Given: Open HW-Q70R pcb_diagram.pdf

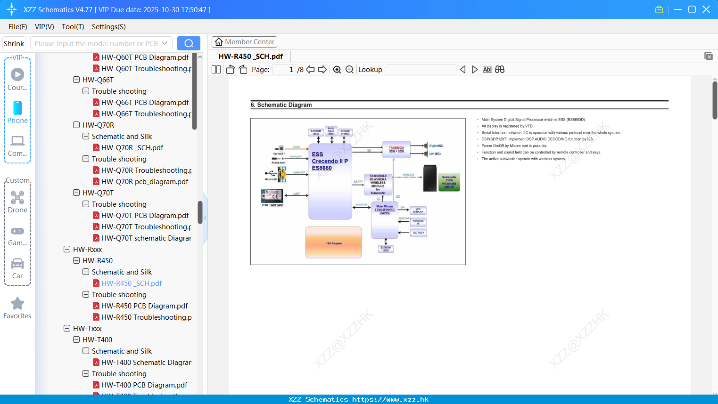Looking at the screenshot, I should [144, 182].
